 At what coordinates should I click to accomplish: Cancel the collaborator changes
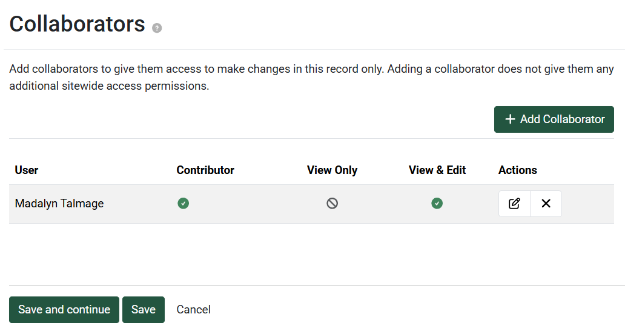pyautogui.click(x=193, y=310)
